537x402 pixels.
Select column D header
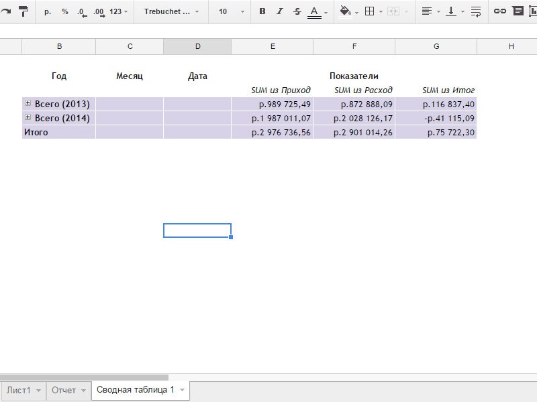pyautogui.click(x=197, y=46)
